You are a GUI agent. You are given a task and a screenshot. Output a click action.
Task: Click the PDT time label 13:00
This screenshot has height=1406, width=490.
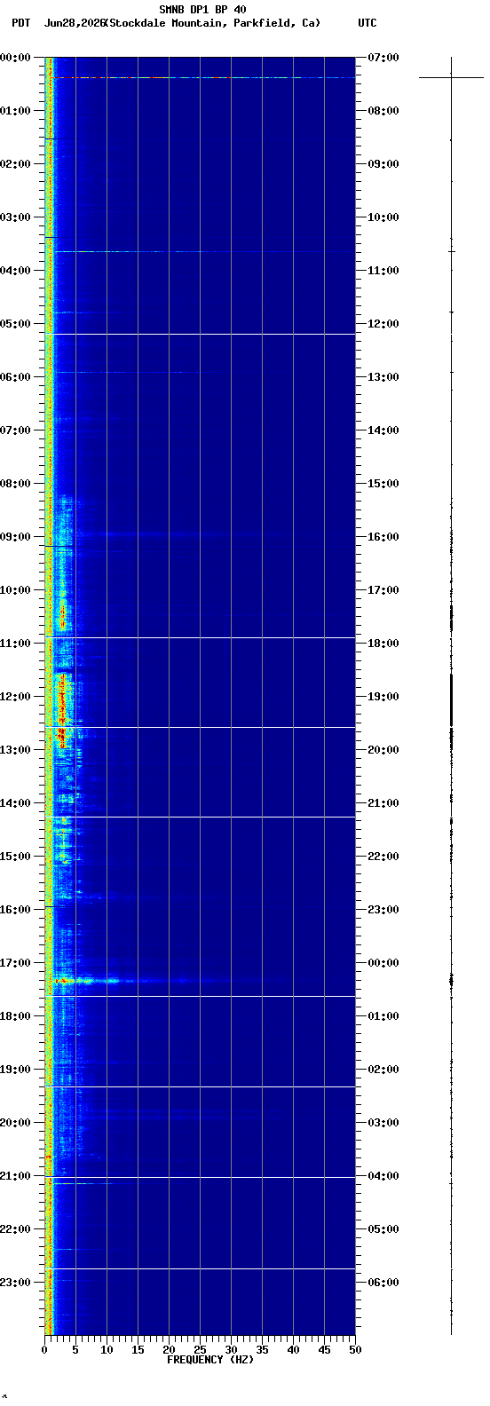pos(15,750)
